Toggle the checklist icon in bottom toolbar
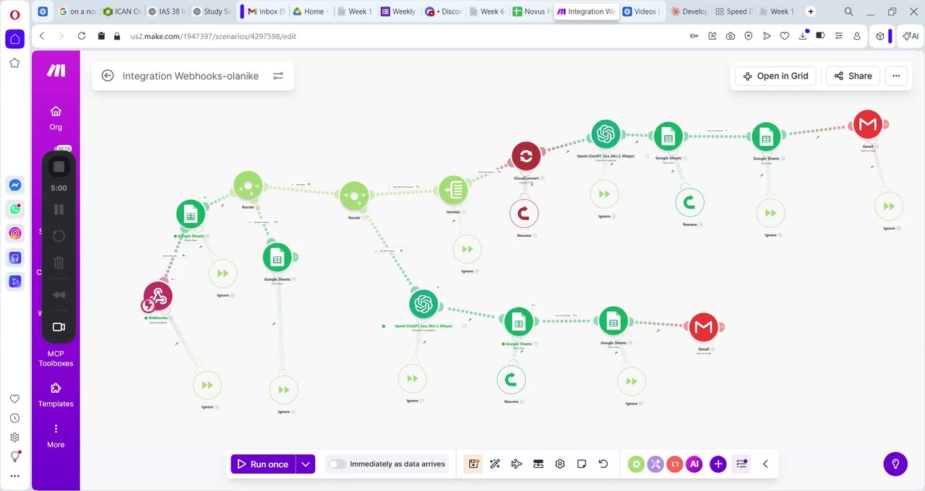This screenshot has width=925, height=491. (x=741, y=464)
